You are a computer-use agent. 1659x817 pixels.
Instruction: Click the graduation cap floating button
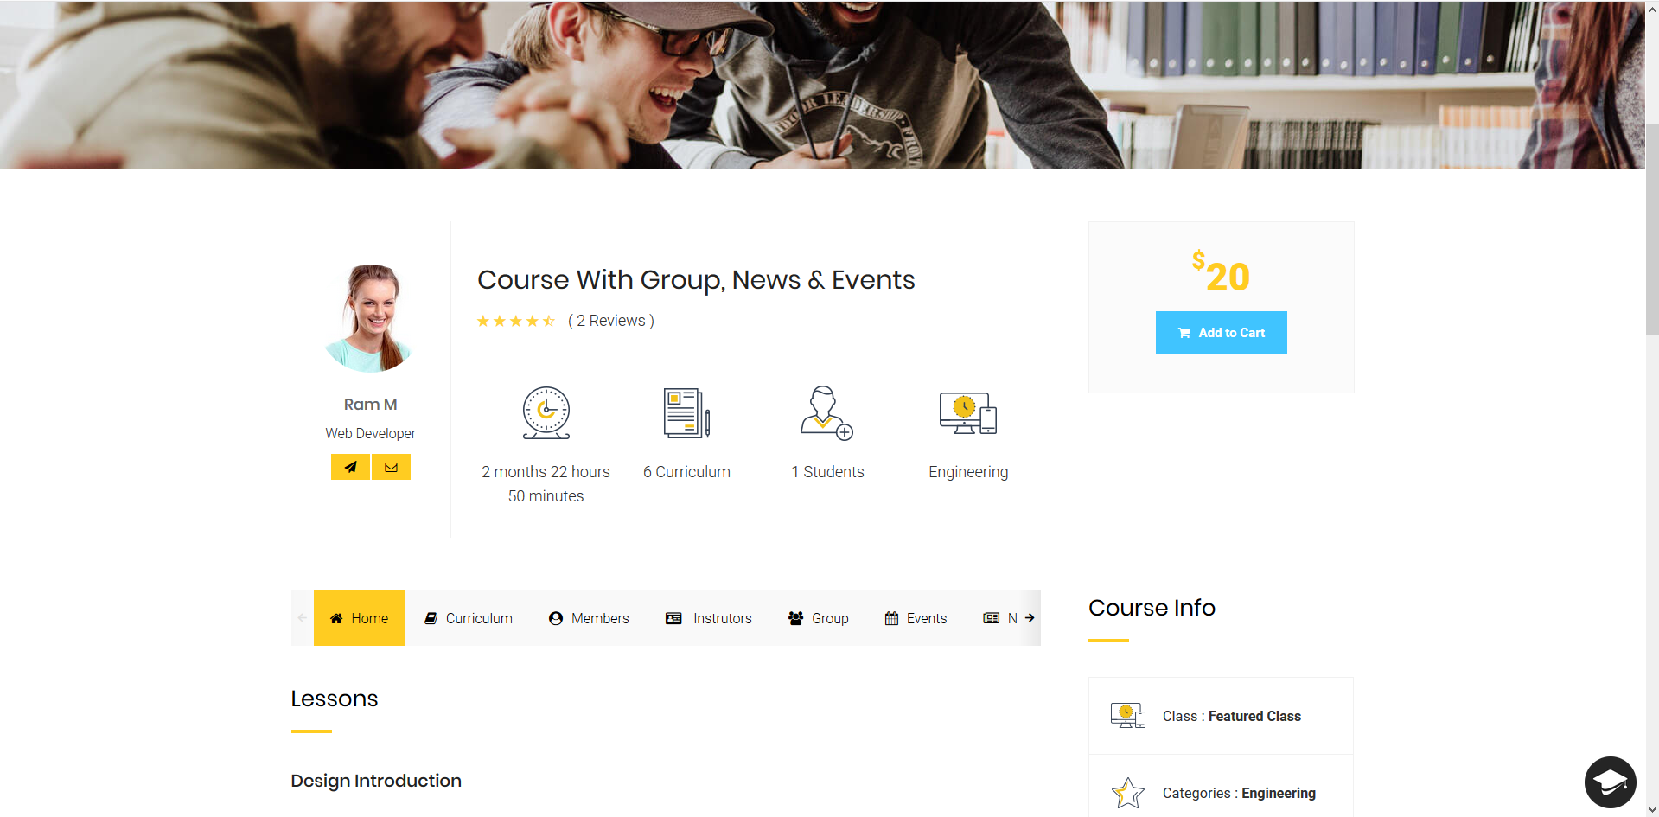tap(1610, 782)
